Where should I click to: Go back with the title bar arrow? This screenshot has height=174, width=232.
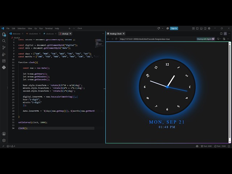[70, 28]
